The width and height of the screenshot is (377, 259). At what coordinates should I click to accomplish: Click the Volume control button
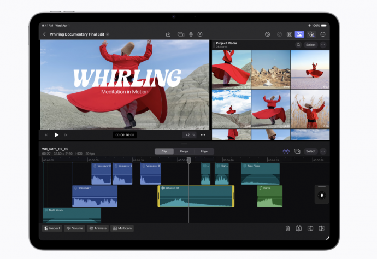pyautogui.click(x=75, y=228)
